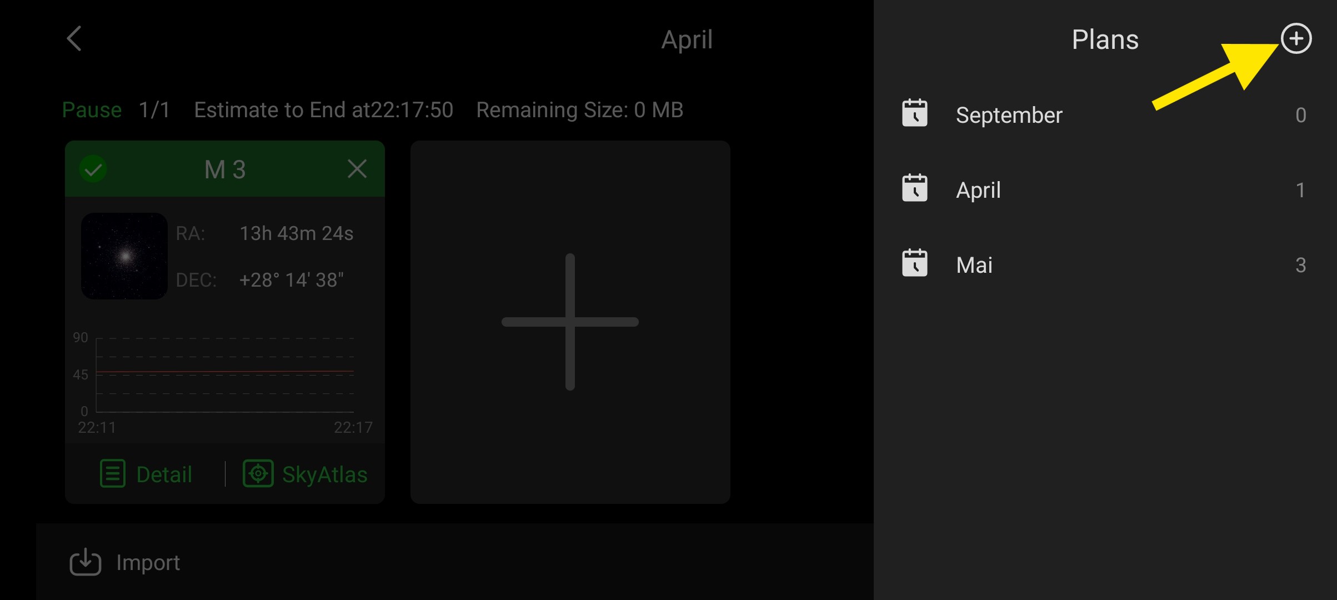Click the September calendar icon
The width and height of the screenshot is (1337, 600).
914,113
